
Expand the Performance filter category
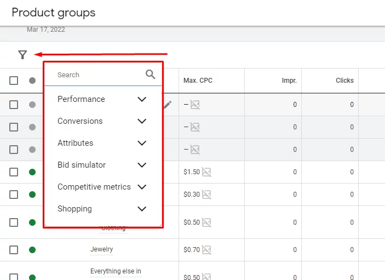point(102,99)
